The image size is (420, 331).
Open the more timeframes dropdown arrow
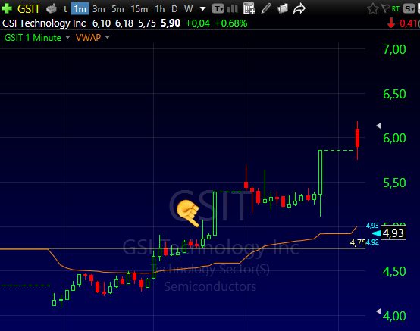(202, 9)
